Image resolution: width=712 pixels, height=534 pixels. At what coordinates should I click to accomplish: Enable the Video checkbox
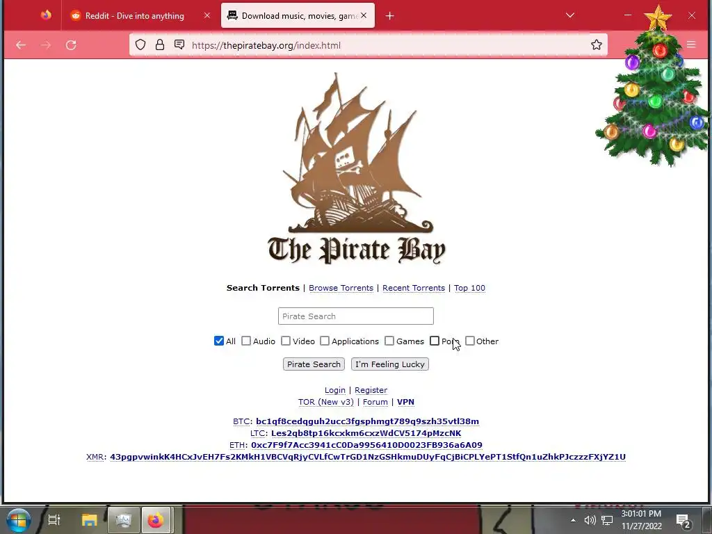tap(286, 341)
